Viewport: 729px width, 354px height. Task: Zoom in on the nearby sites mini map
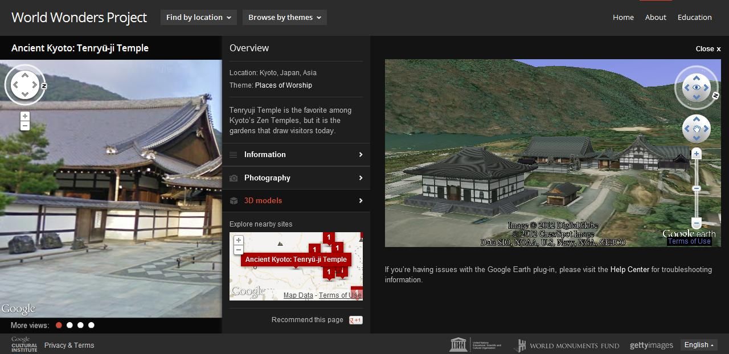click(239, 240)
